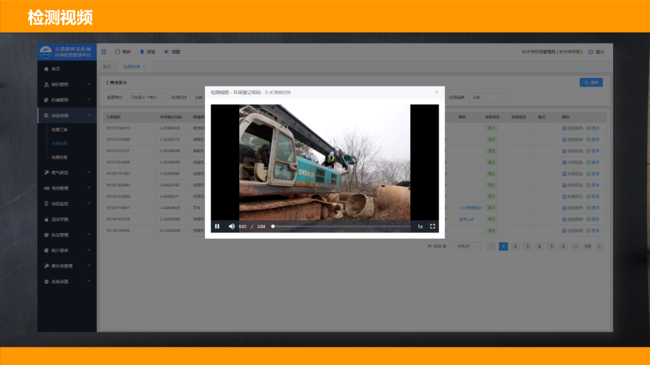Image resolution: width=650 pixels, height=365 pixels.
Task: Open 更多 for row 101191243050
Action: coord(593,231)
